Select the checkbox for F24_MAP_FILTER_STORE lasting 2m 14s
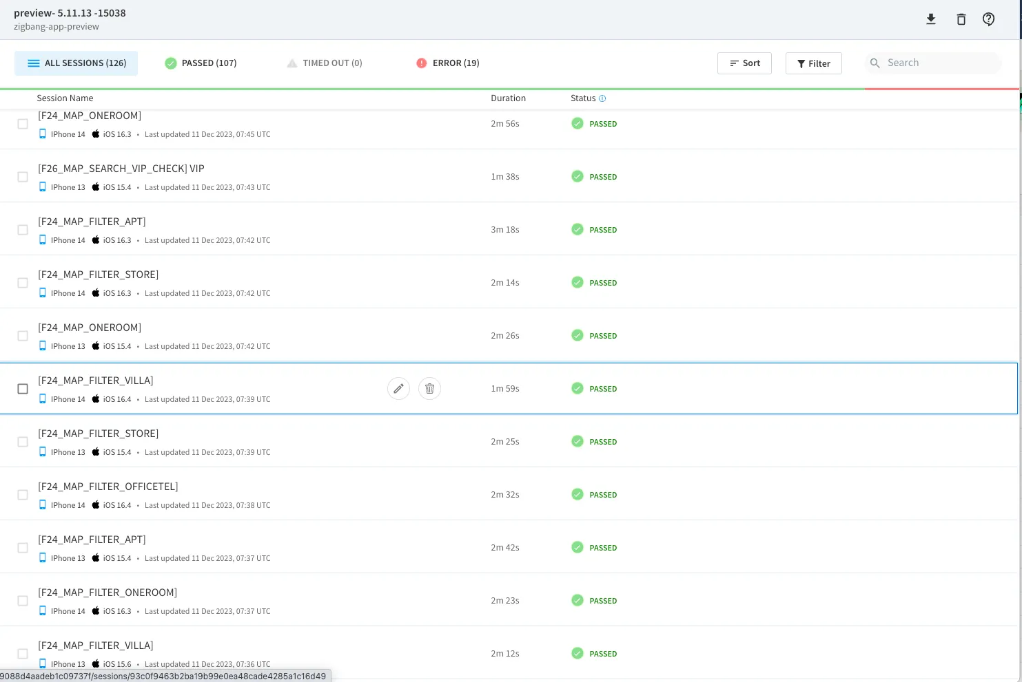Image resolution: width=1022 pixels, height=682 pixels. tap(23, 283)
